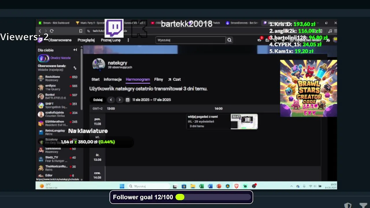Click Poznaj Lunę in Twitch navigation
Image resolution: width=370 pixels, height=208 pixels.
[111, 40]
